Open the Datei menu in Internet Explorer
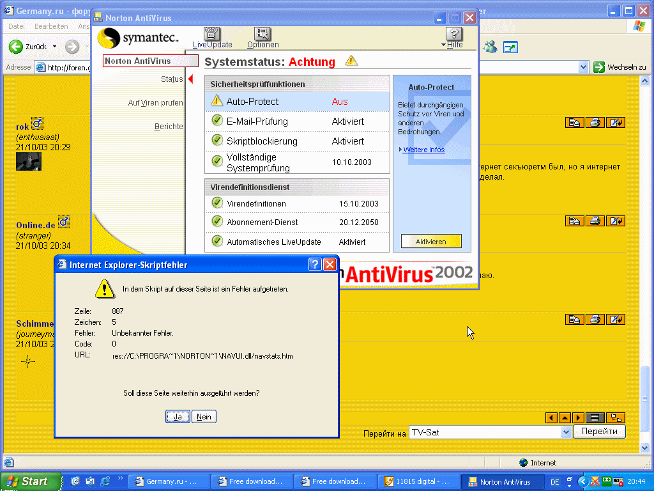 (16, 26)
